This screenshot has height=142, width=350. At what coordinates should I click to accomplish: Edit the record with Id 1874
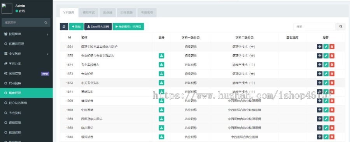(326, 64)
